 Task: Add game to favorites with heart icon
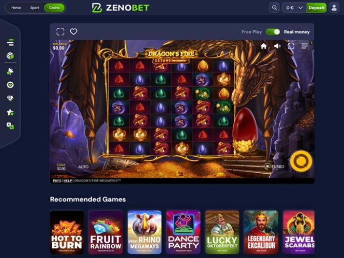click(x=74, y=32)
